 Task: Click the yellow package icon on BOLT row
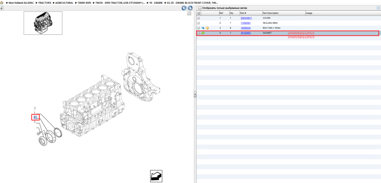tap(207, 28)
